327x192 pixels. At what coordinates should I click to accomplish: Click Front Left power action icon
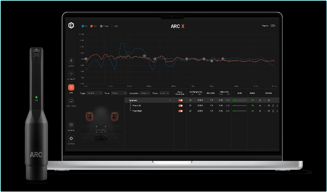[265, 106]
